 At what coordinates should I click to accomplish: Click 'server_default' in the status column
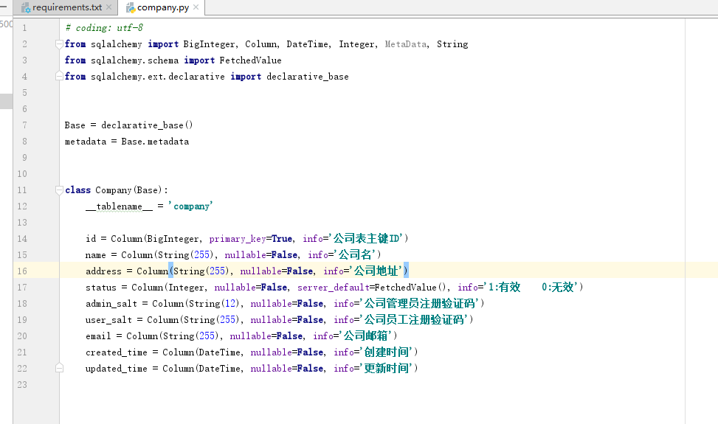pyautogui.click(x=334, y=288)
